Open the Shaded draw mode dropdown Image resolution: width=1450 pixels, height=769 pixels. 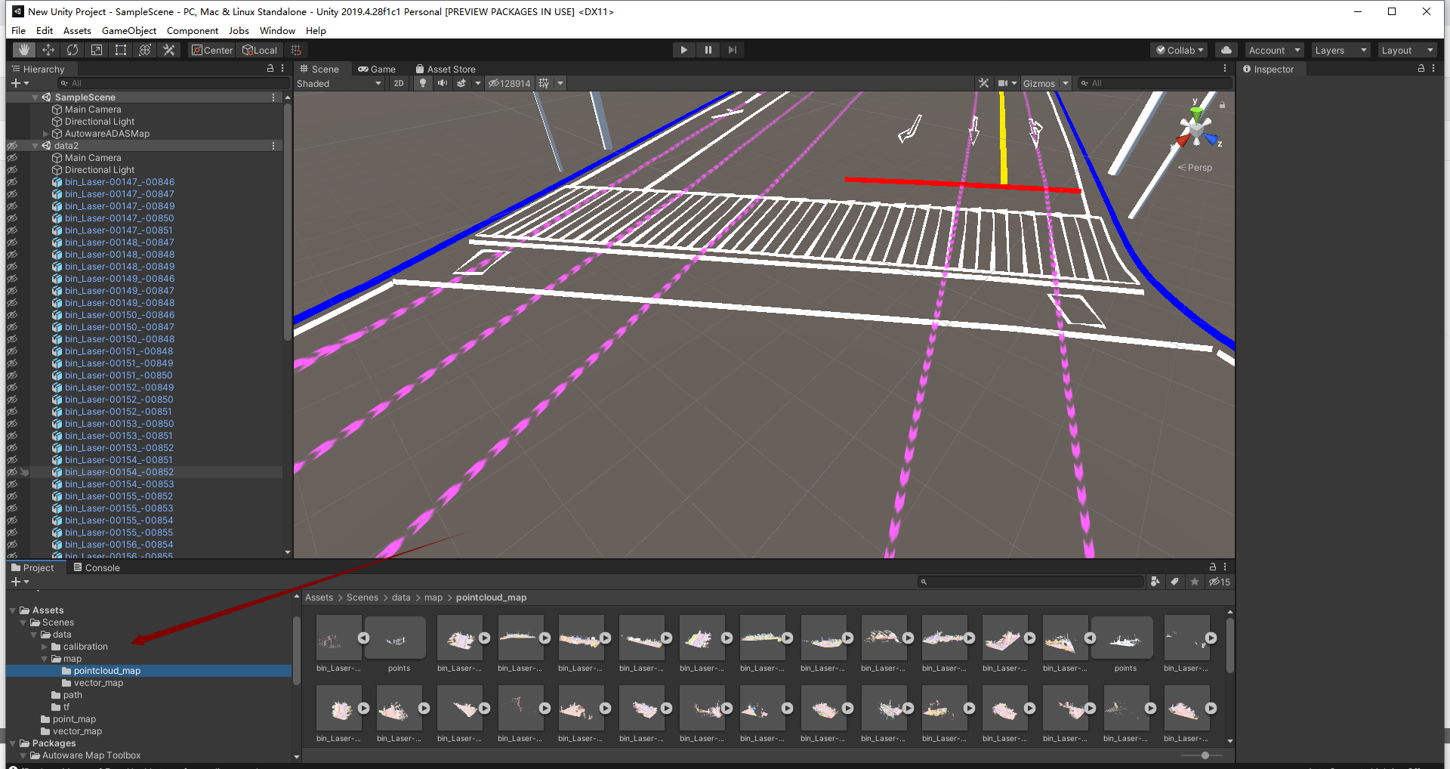pos(338,83)
